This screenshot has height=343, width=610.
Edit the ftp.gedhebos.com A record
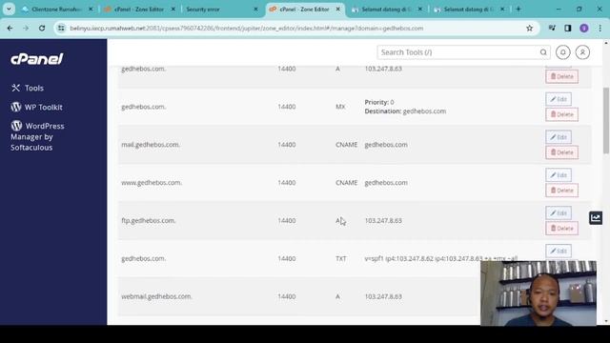click(559, 213)
